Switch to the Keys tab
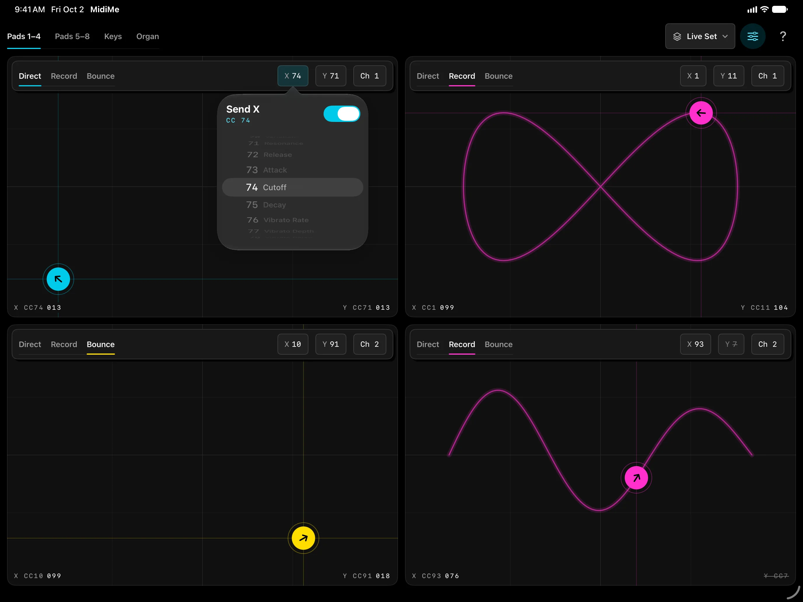The height and width of the screenshot is (602, 803). pos(113,36)
